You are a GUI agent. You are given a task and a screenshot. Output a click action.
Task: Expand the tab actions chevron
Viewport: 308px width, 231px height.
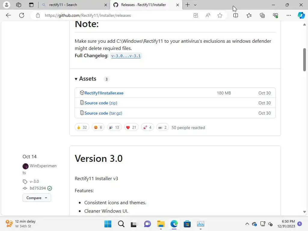coord(195,5)
